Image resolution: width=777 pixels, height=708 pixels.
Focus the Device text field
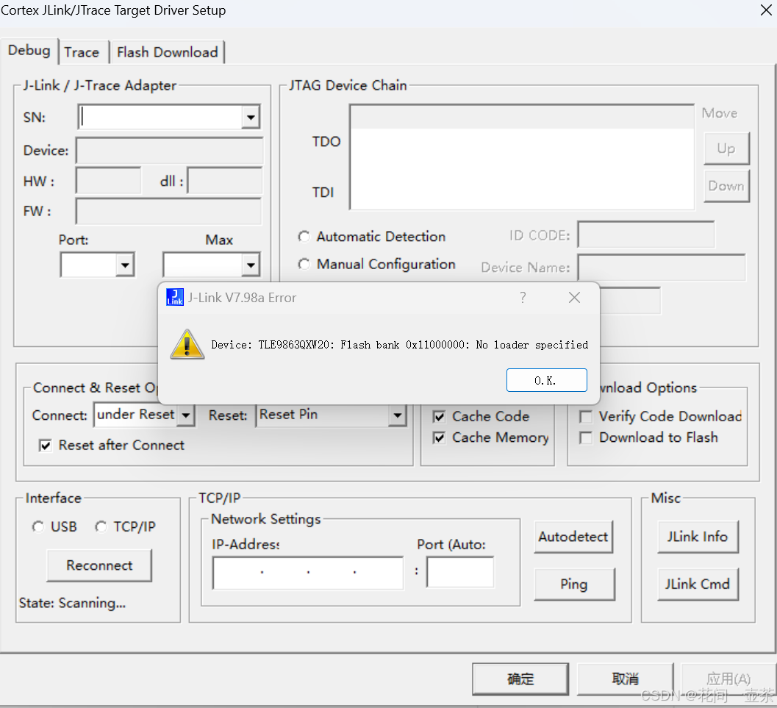click(170, 151)
